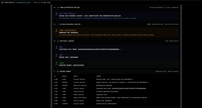This screenshot has width=202, height=108.
Task: Click the Executable Data Found card title
Action: [x=90, y=49]
